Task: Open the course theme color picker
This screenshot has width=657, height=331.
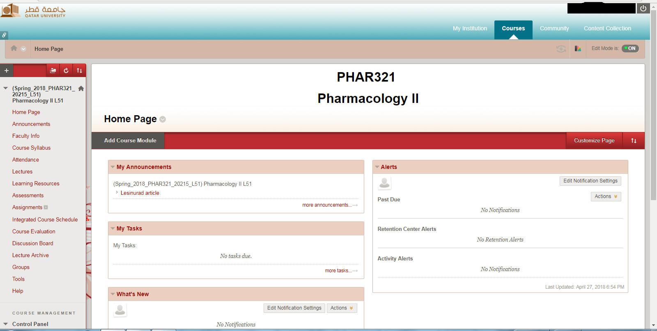Action: point(578,49)
